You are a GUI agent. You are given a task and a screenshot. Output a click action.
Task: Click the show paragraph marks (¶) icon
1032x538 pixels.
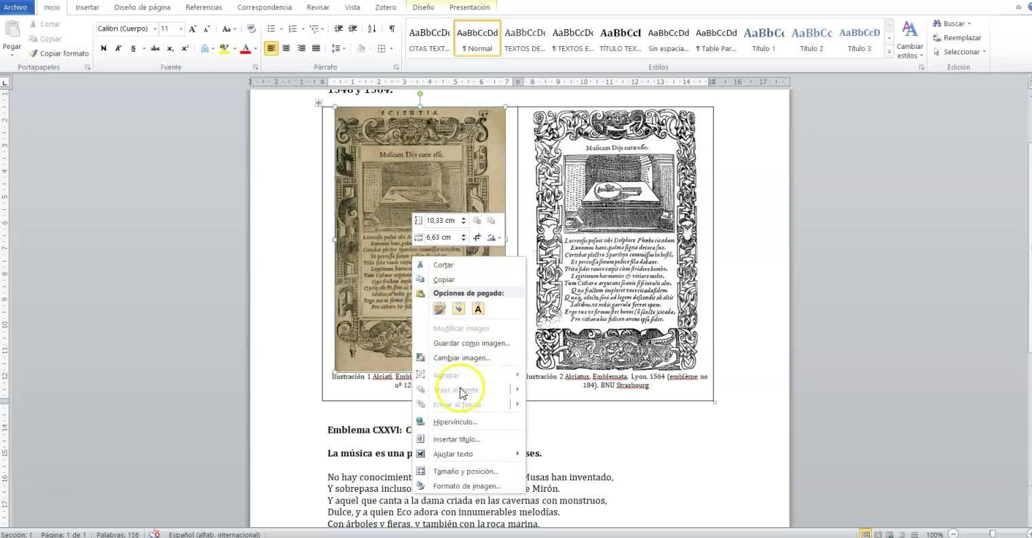(392, 29)
